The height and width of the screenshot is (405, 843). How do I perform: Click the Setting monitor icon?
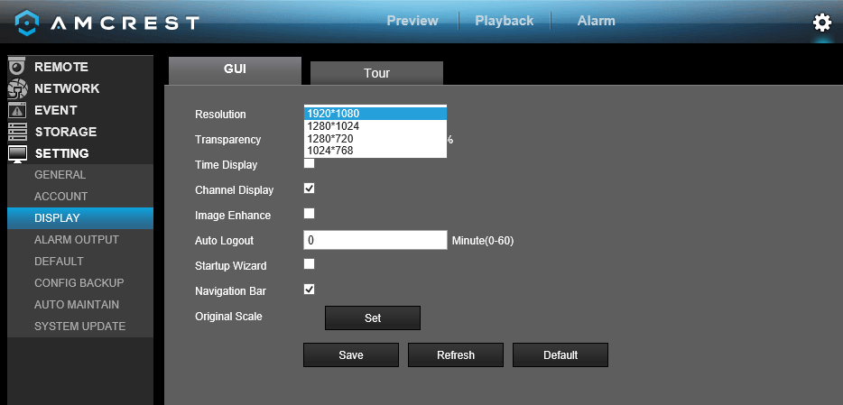[x=17, y=154]
